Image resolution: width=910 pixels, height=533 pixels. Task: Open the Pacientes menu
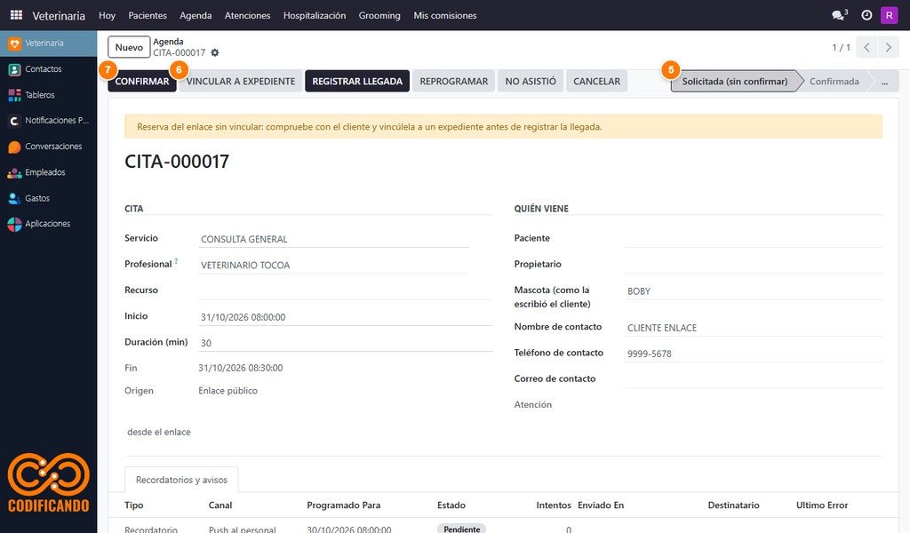(x=148, y=16)
